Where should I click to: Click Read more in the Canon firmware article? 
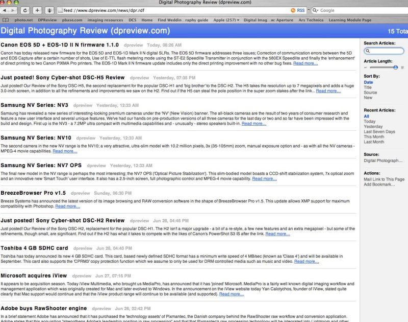point(305,63)
